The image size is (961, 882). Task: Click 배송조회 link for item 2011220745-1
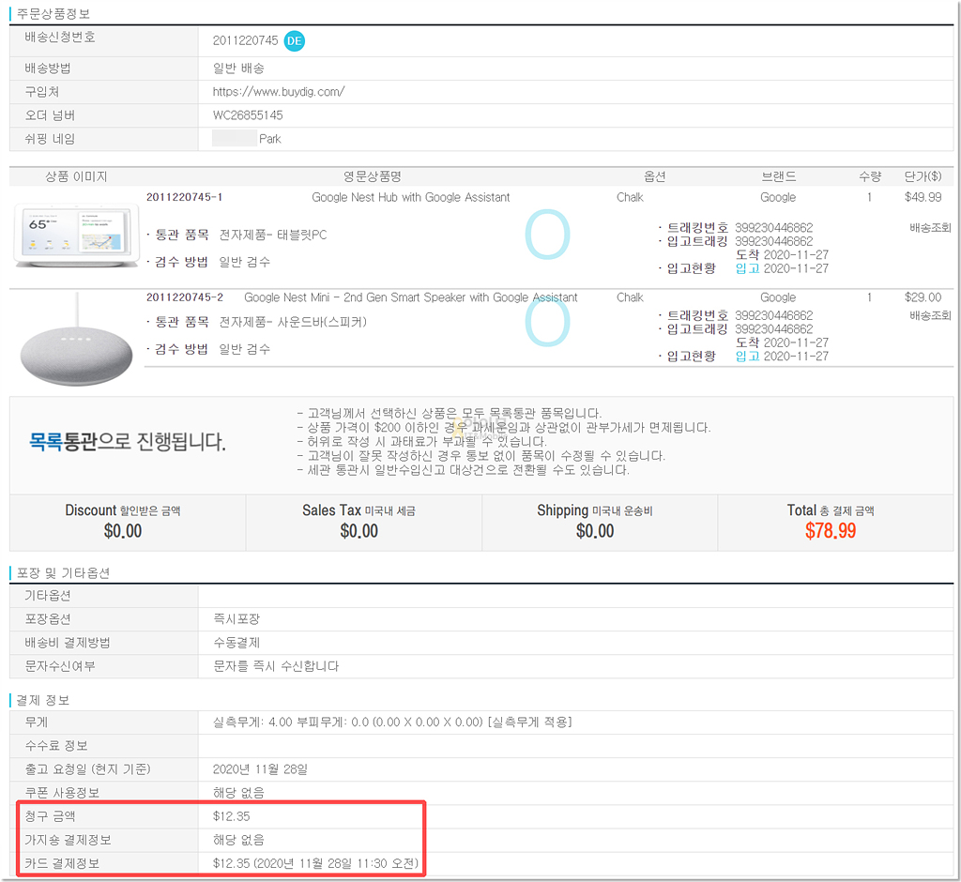930,228
